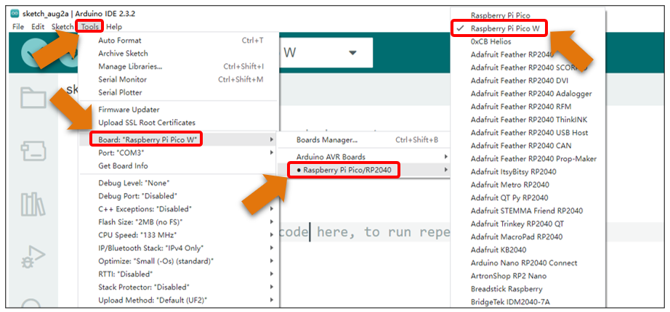Expand IP/Bluetooth Stack: "IPv4 Only" submenu
This screenshot has width=670, height=312.
pos(179,248)
